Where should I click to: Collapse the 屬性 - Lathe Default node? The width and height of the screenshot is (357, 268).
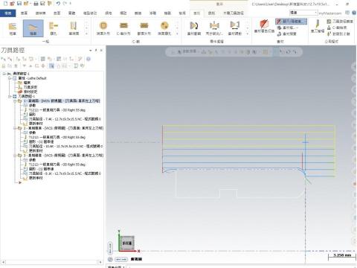(x=10, y=78)
